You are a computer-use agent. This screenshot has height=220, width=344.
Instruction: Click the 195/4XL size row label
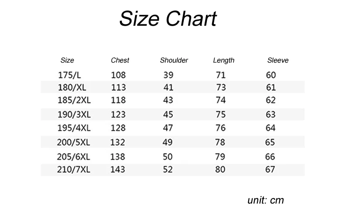pos(74,128)
